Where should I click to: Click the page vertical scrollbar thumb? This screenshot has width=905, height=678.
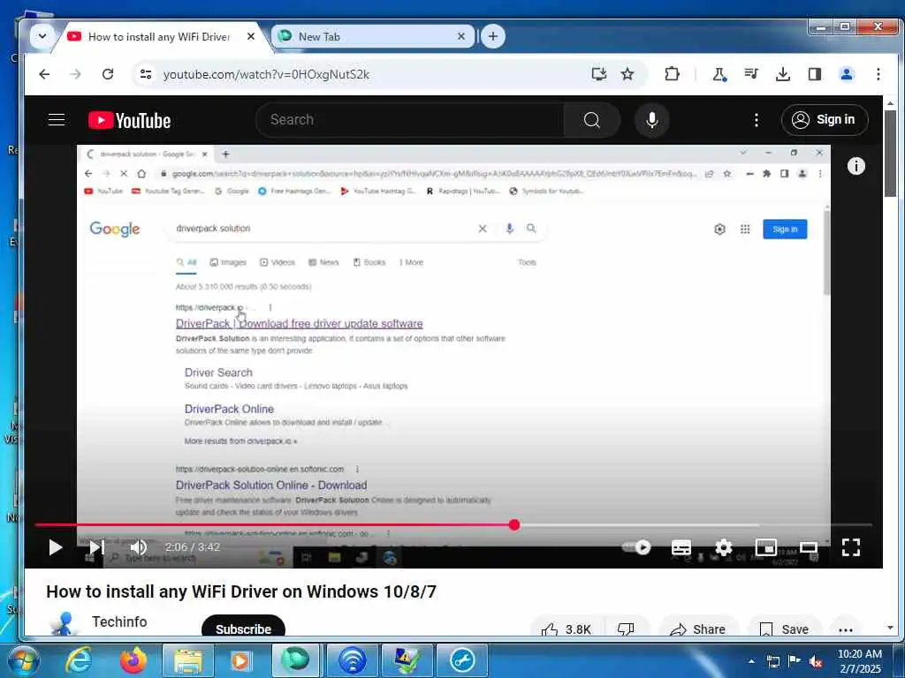coord(890,154)
